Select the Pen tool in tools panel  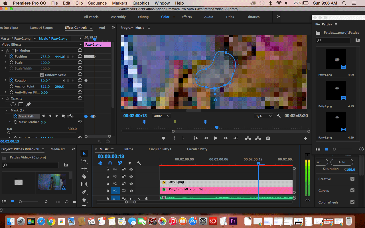click(84, 192)
